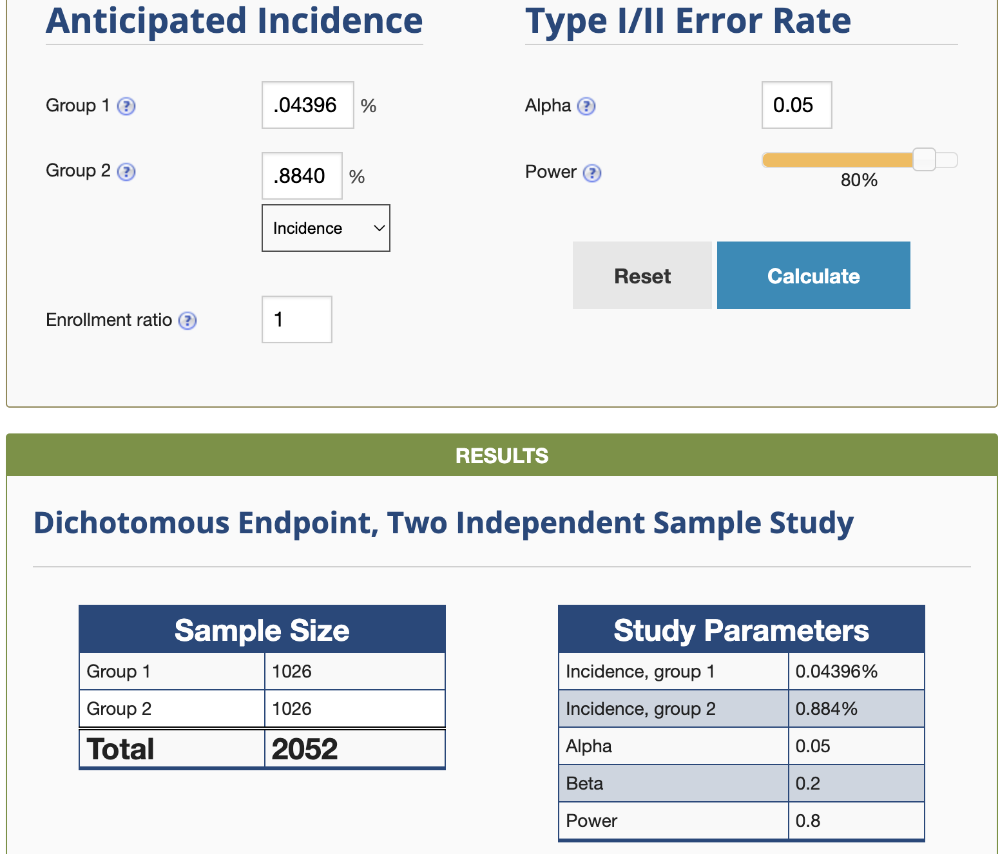Click the Reset button
The height and width of the screenshot is (854, 1000).
(642, 276)
